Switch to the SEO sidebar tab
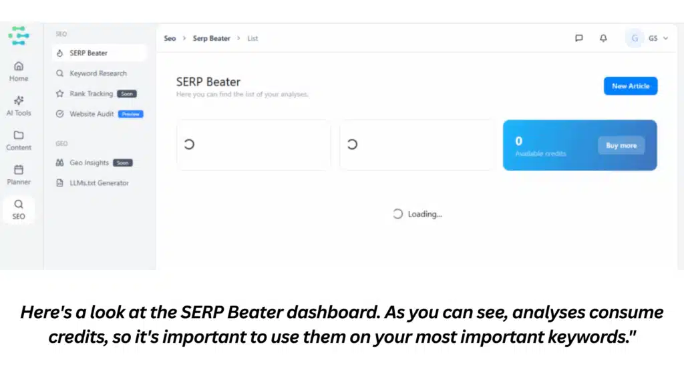This screenshot has width=684, height=385. click(19, 211)
